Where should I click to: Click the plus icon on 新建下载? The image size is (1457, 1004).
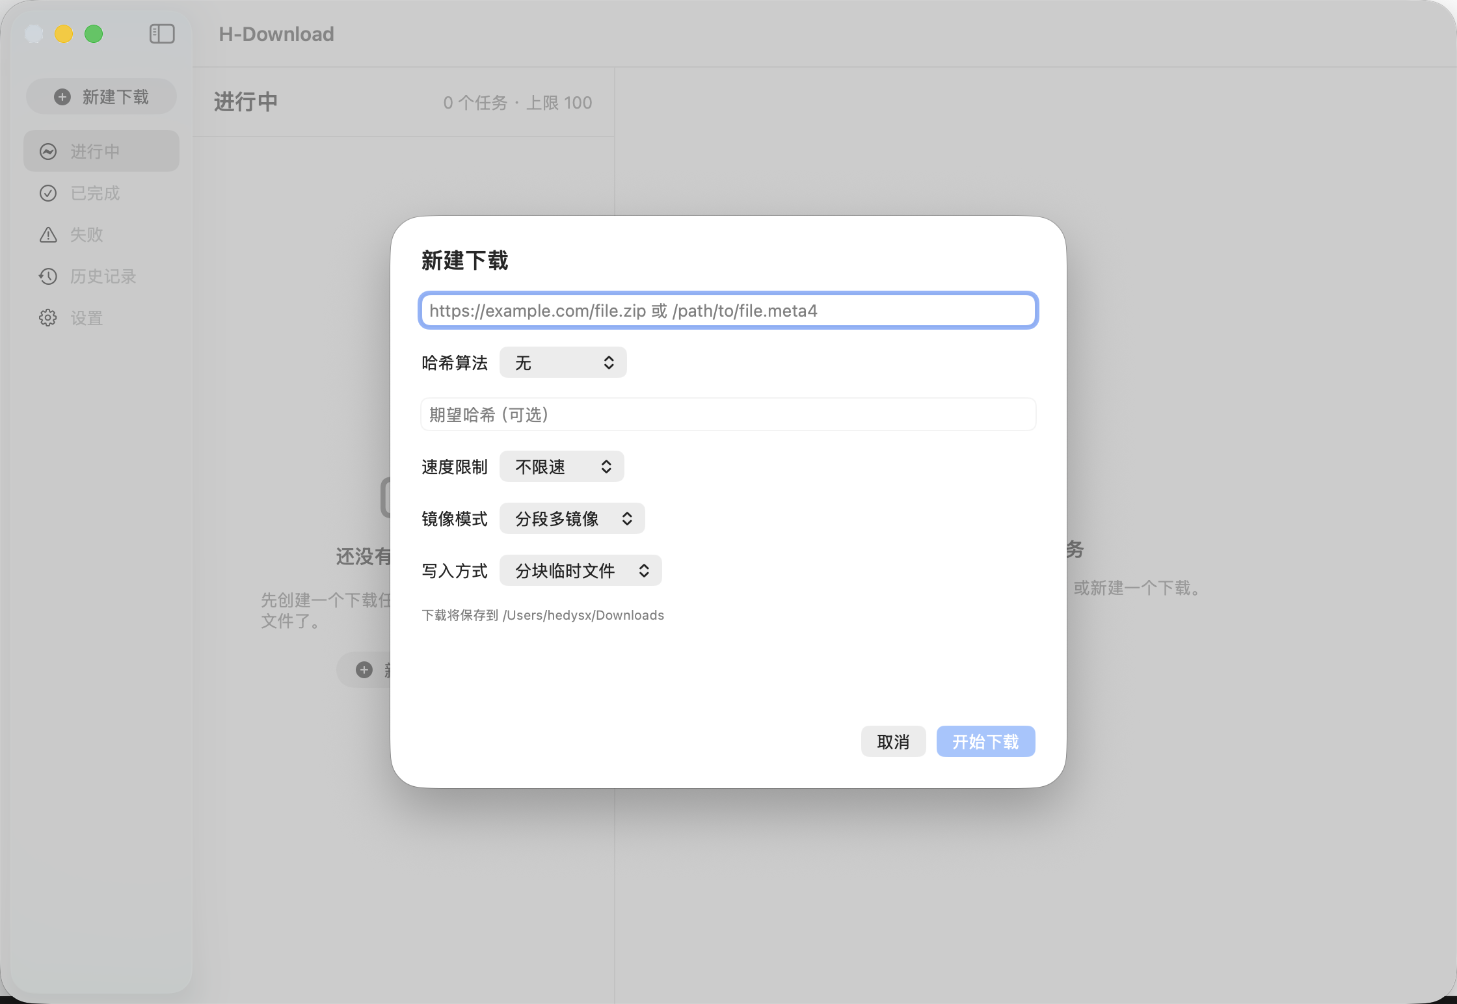[x=62, y=97]
